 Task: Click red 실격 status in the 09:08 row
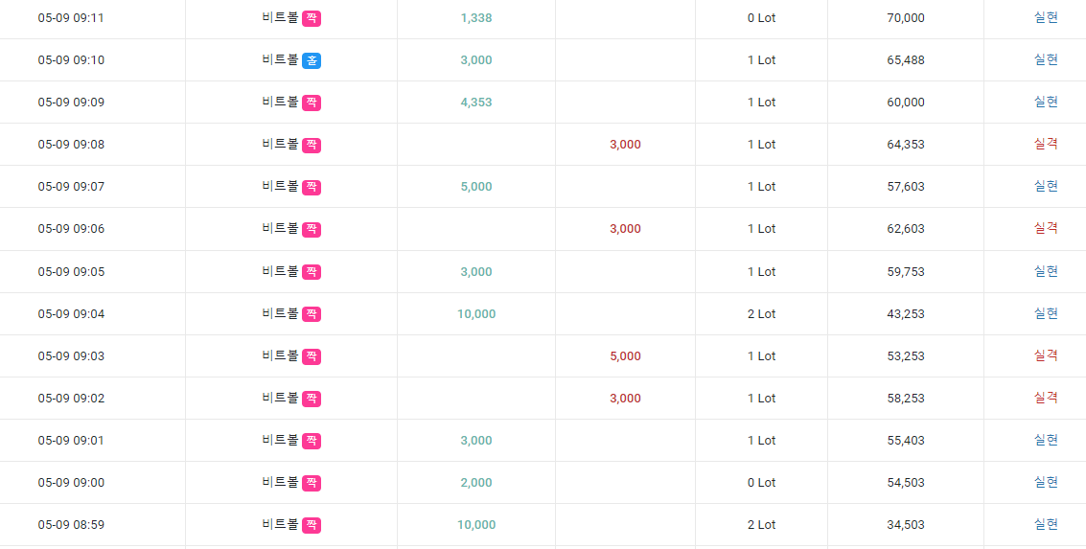pos(1046,145)
